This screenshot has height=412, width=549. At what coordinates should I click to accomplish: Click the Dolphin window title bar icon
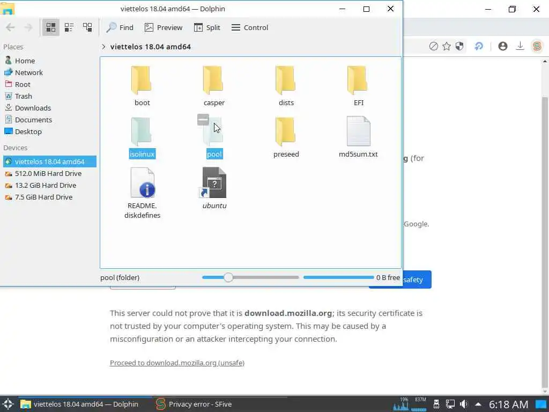pos(8,9)
